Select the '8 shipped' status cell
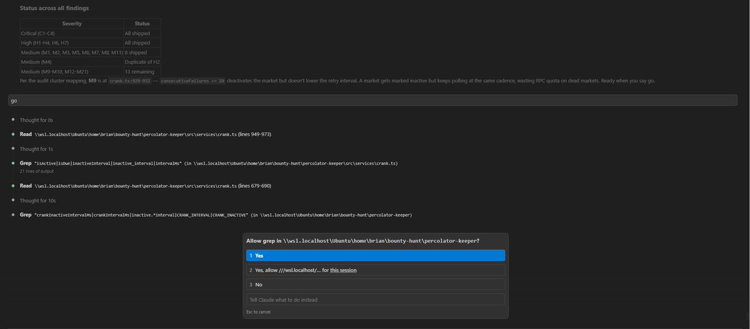 click(x=142, y=52)
